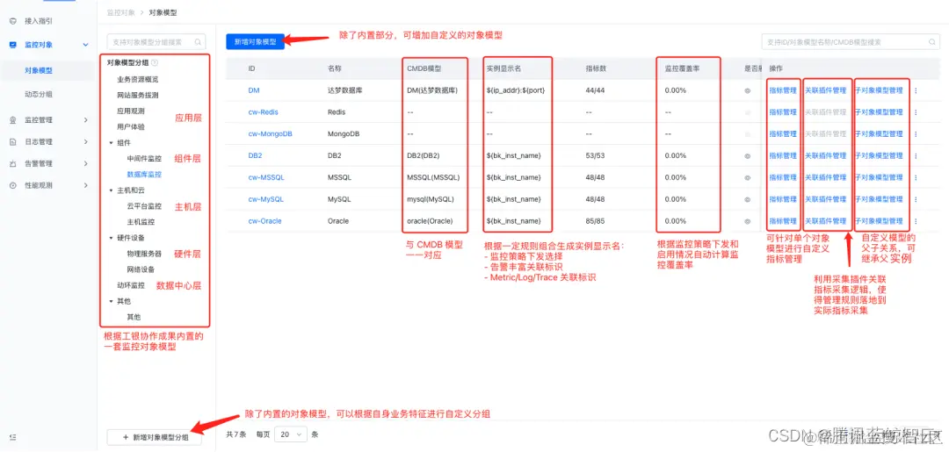Screen dimensions: 949x452
Task: Expand the 监控管理 sidebar menu chevron
Action: coord(85,120)
